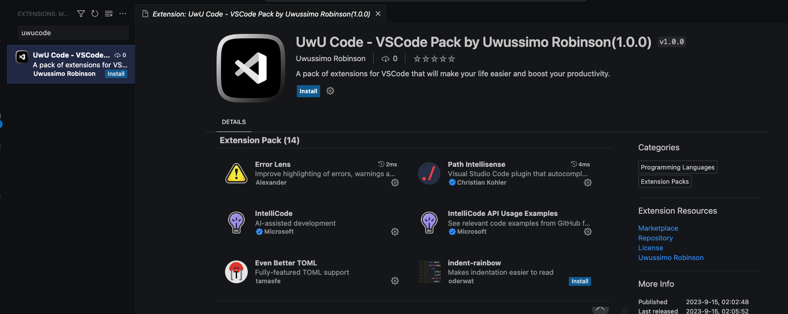Open IntelliCode settings gear
The width and height of the screenshot is (788, 314).
click(395, 231)
